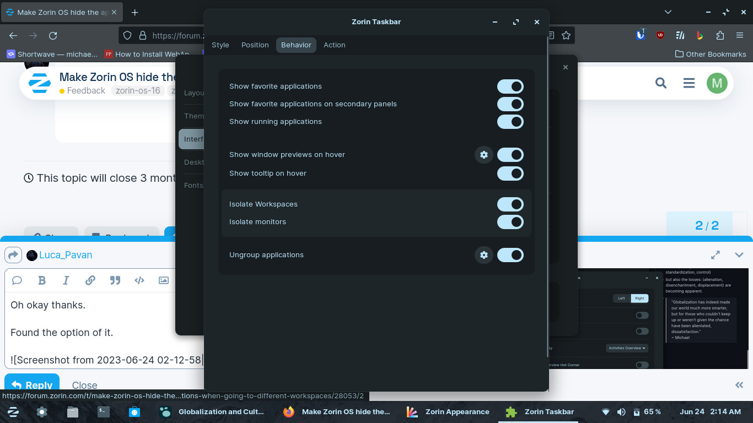Upload image in composer toolbar
This screenshot has height=423, width=753.
(164, 280)
